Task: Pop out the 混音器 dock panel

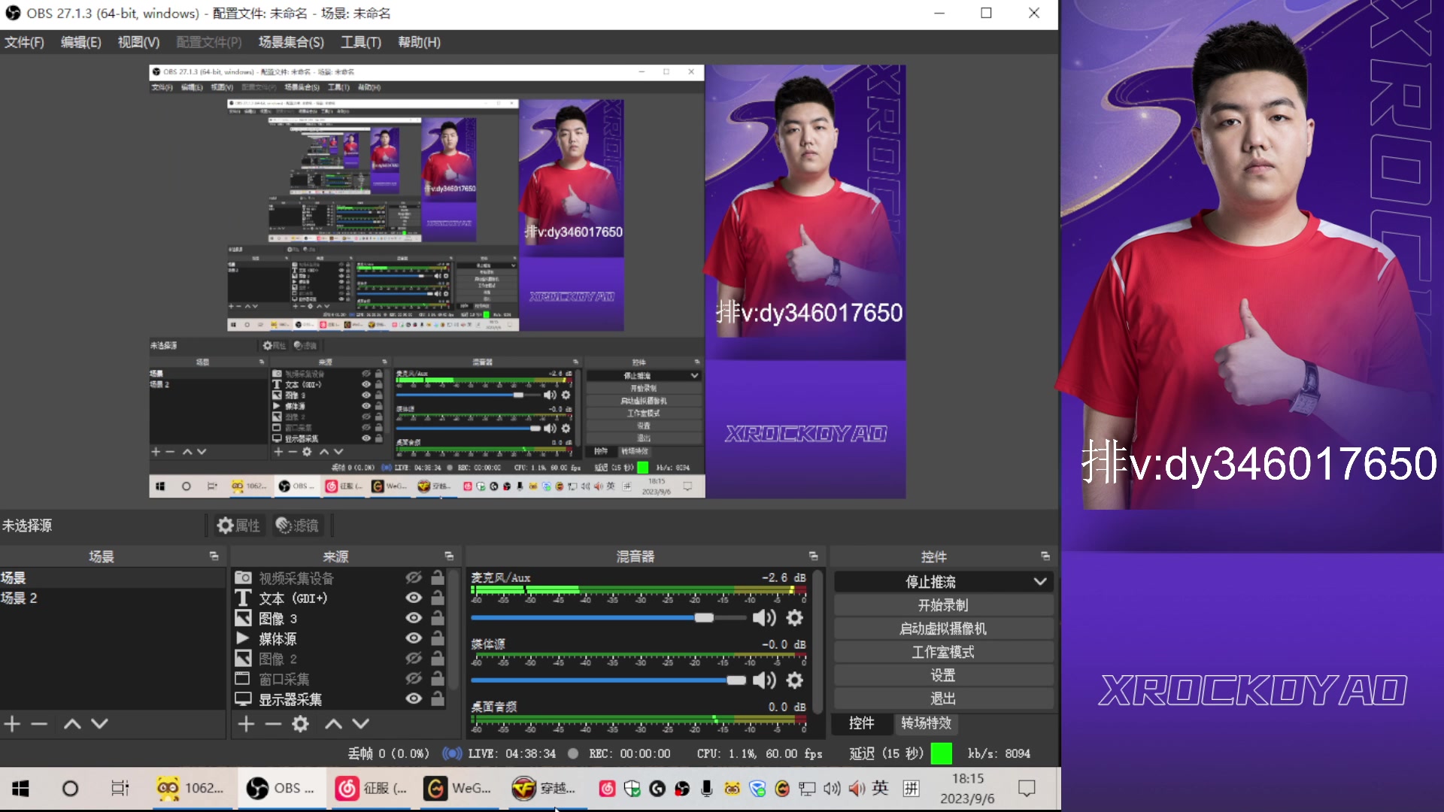Action: [813, 556]
